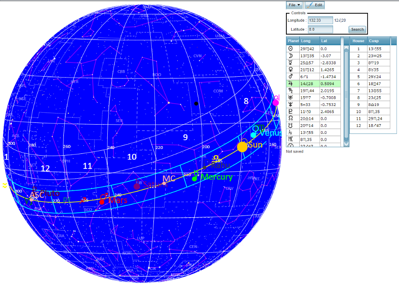399x286 pixels.
Task: Click into the Longitude input field
Action: coord(320,20)
